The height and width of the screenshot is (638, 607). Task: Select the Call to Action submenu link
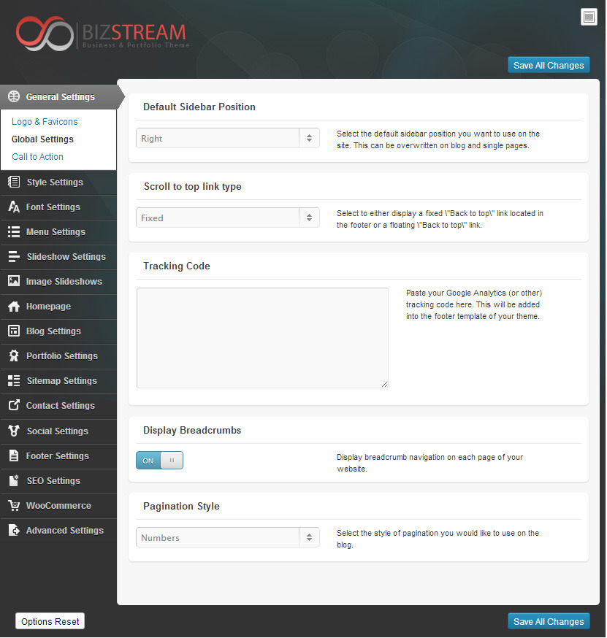37,157
